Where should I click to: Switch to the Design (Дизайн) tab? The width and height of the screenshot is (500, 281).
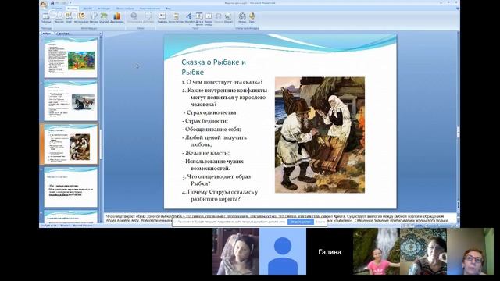point(87,9)
